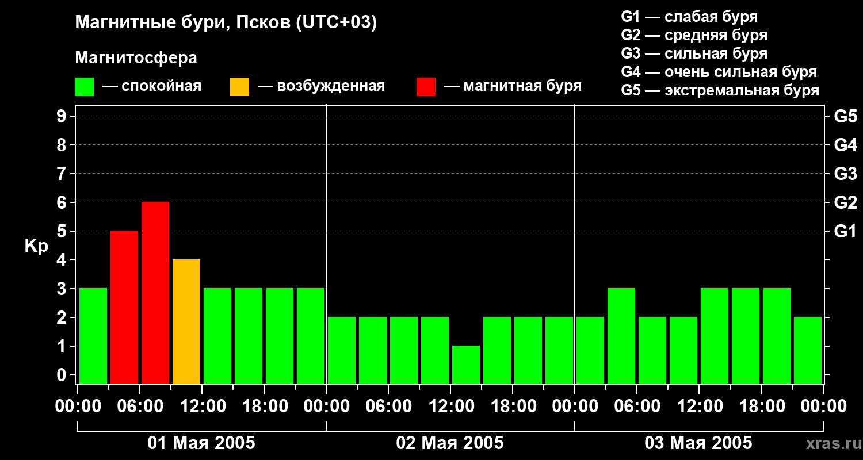Click the first green bar of 01 May

(93, 336)
